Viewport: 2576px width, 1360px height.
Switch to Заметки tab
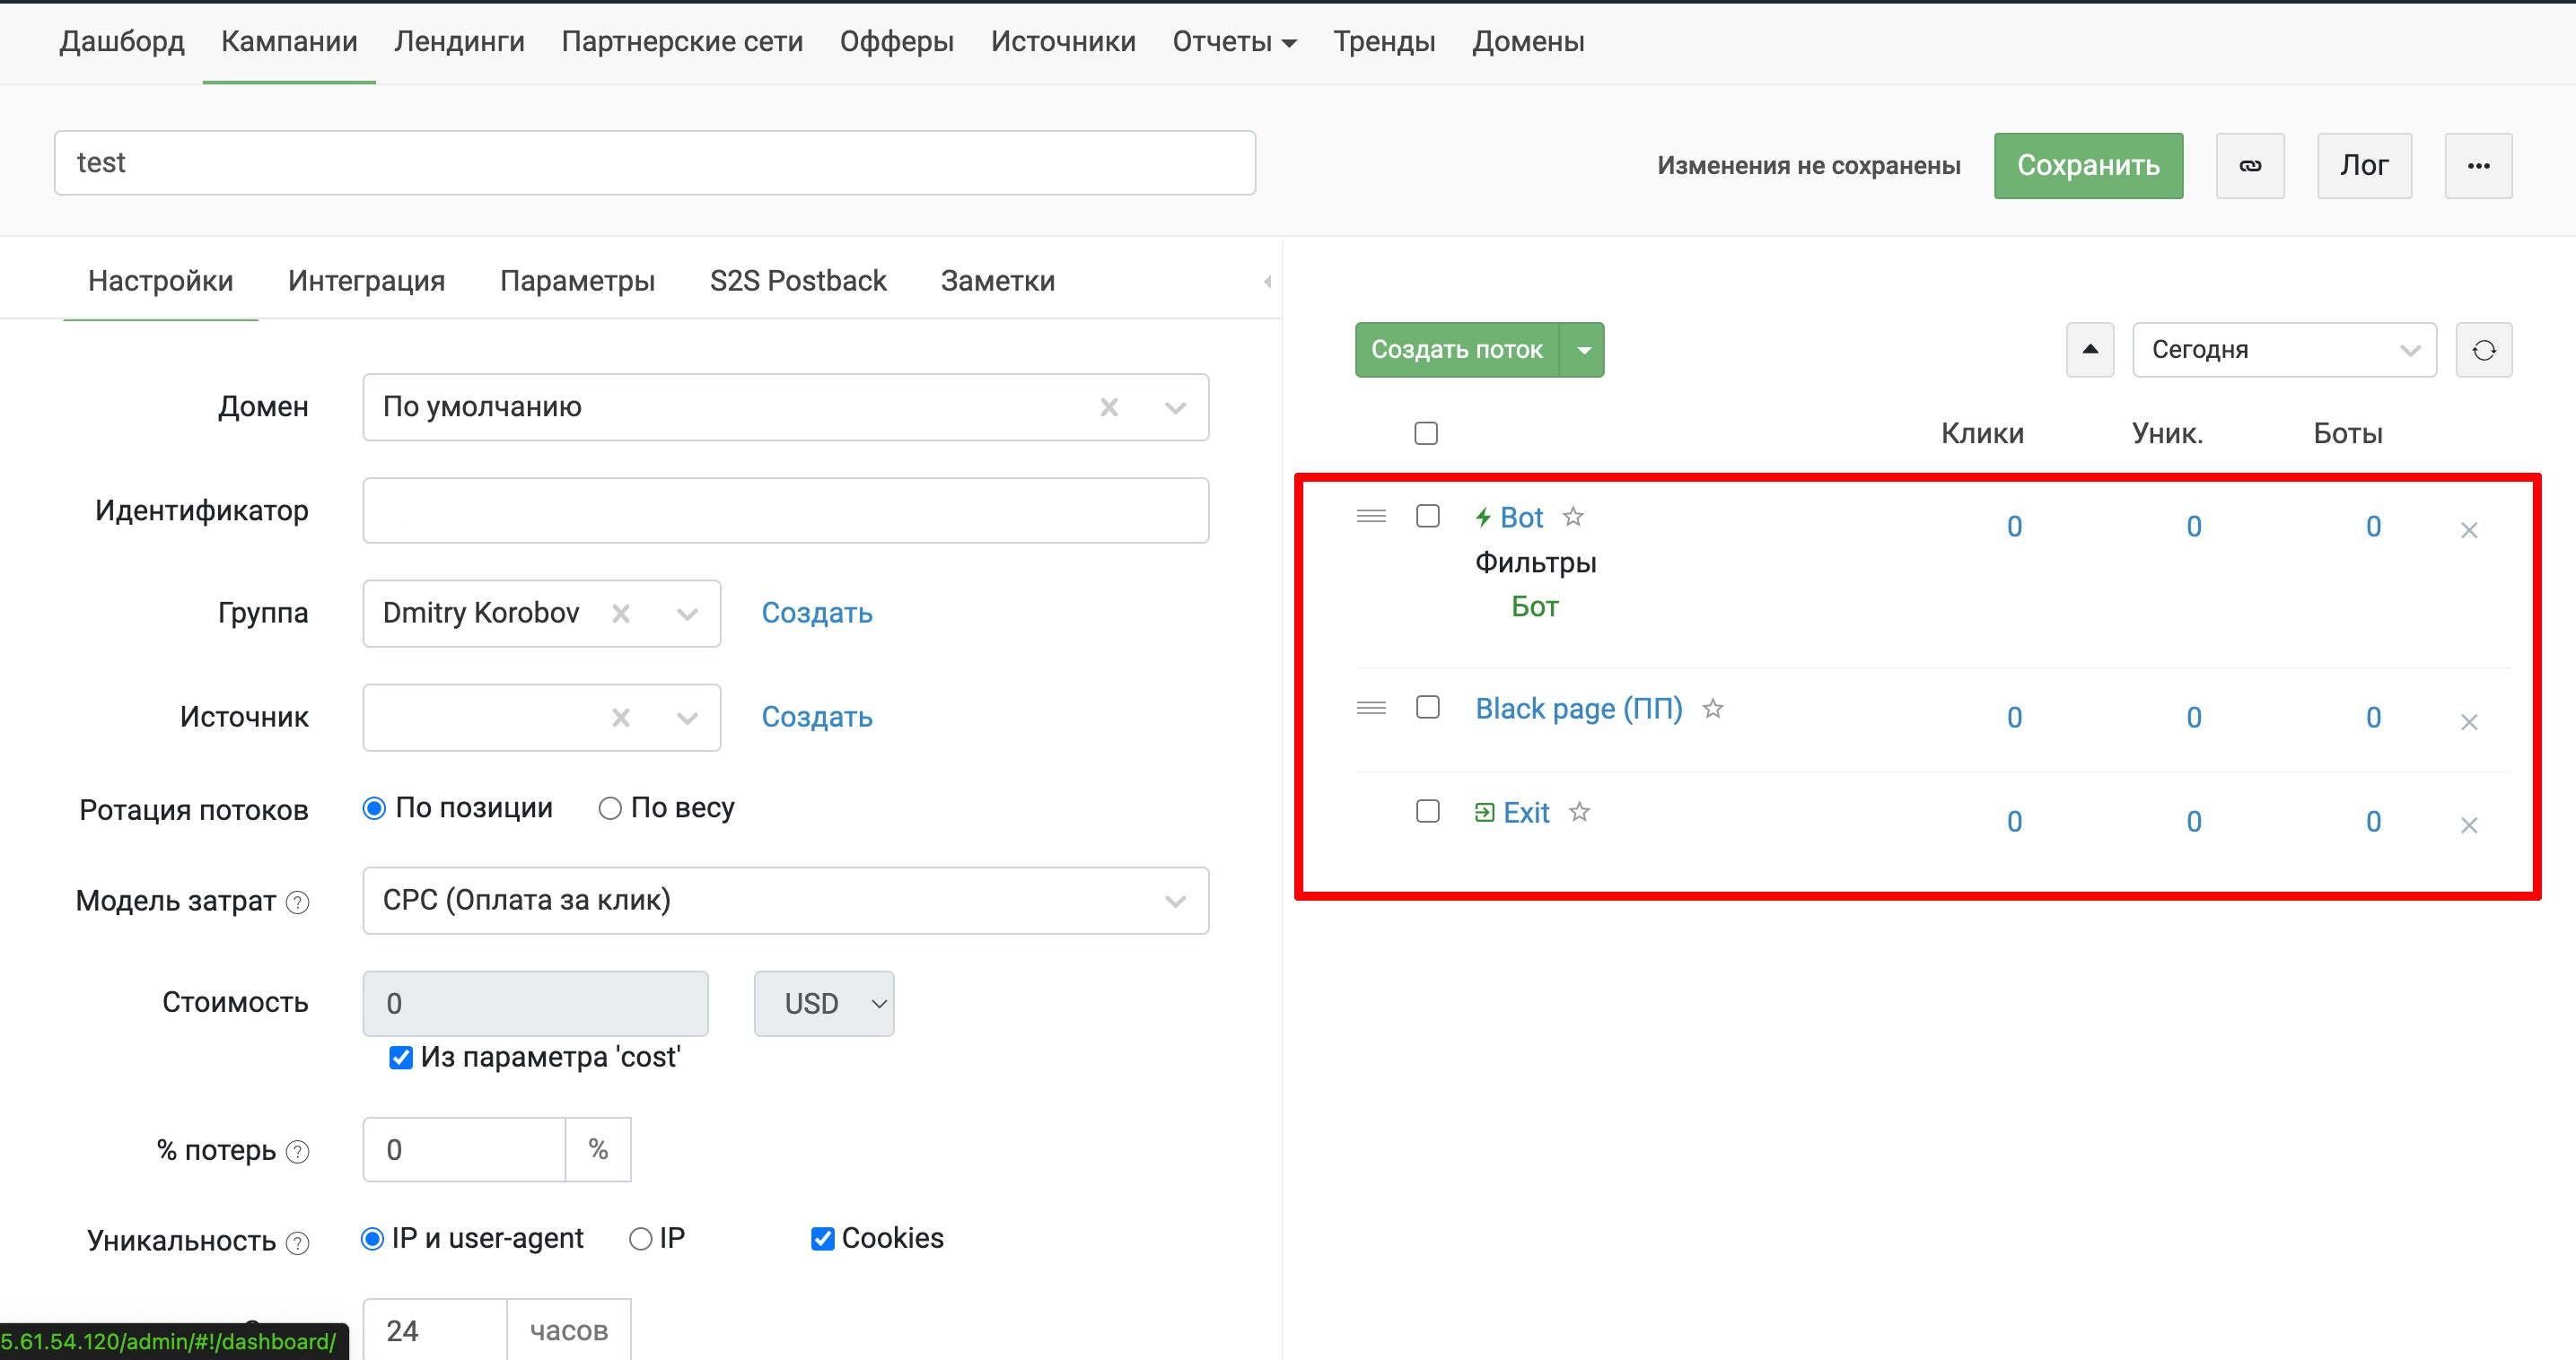coord(998,282)
